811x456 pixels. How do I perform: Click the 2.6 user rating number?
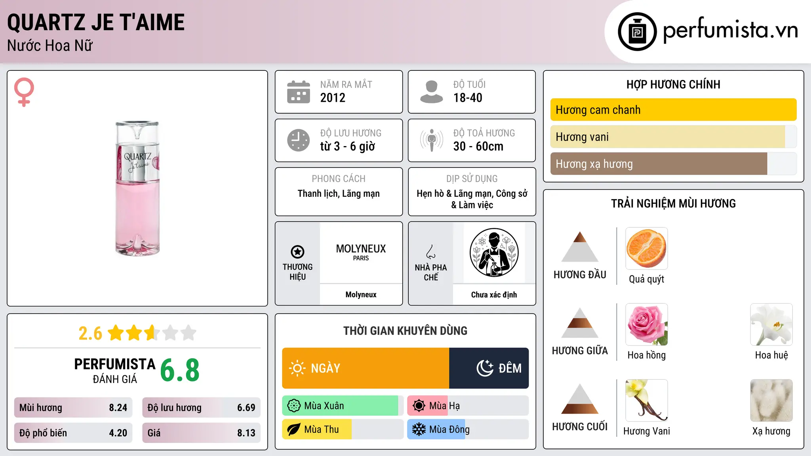(x=90, y=333)
